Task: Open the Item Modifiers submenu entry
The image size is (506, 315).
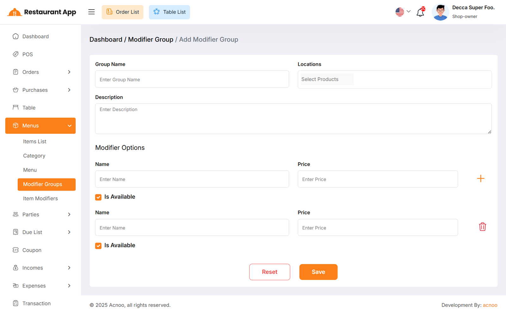Action: [x=40, y=198]
